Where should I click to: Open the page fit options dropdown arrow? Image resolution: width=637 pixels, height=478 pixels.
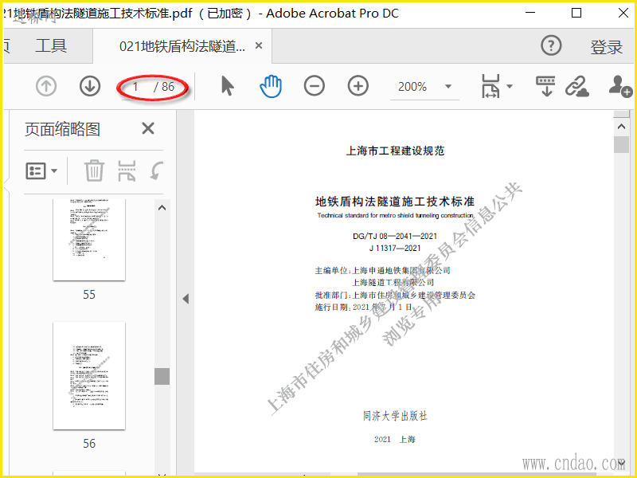click(510, 86)
